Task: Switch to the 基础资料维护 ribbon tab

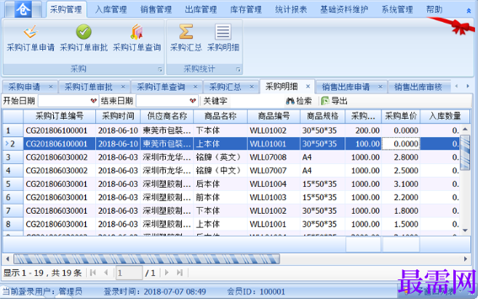Action: click(345, 10)
